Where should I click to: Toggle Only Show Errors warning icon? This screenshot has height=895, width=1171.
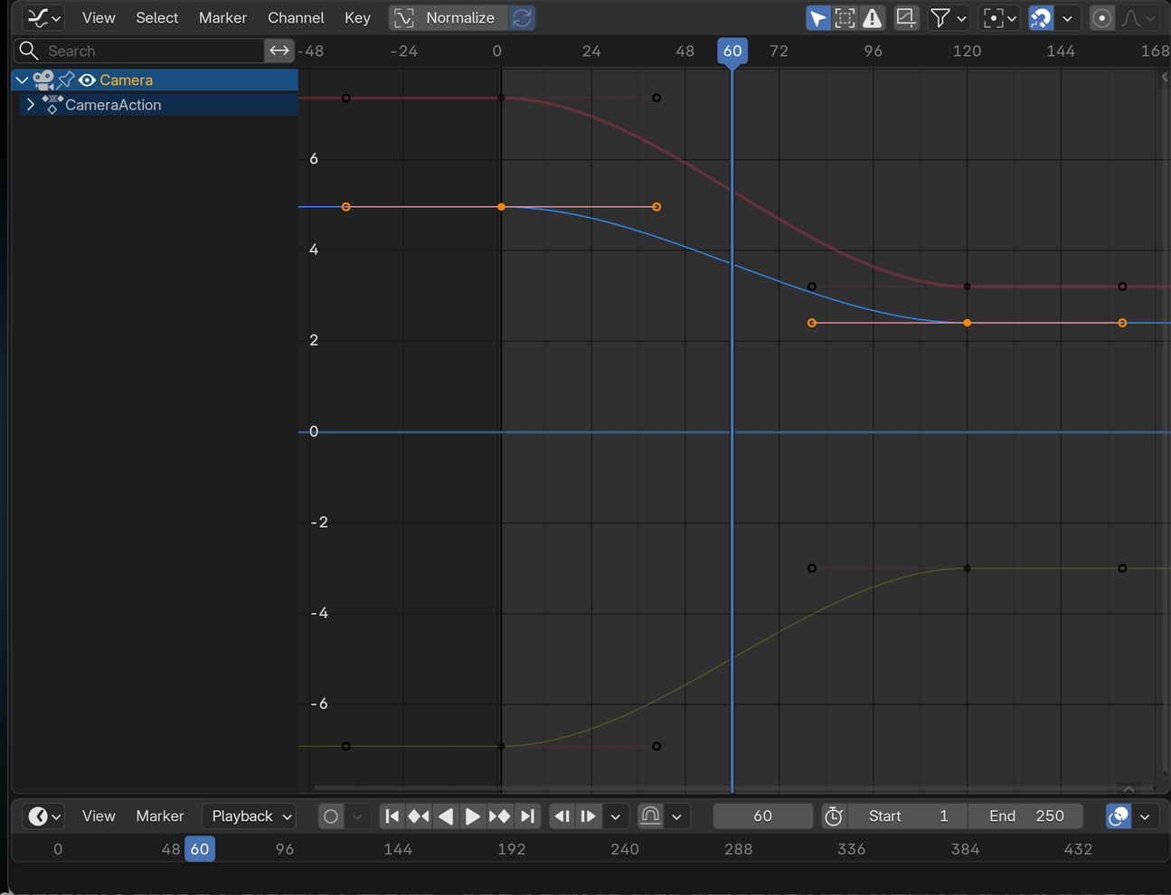click(872, 17)
